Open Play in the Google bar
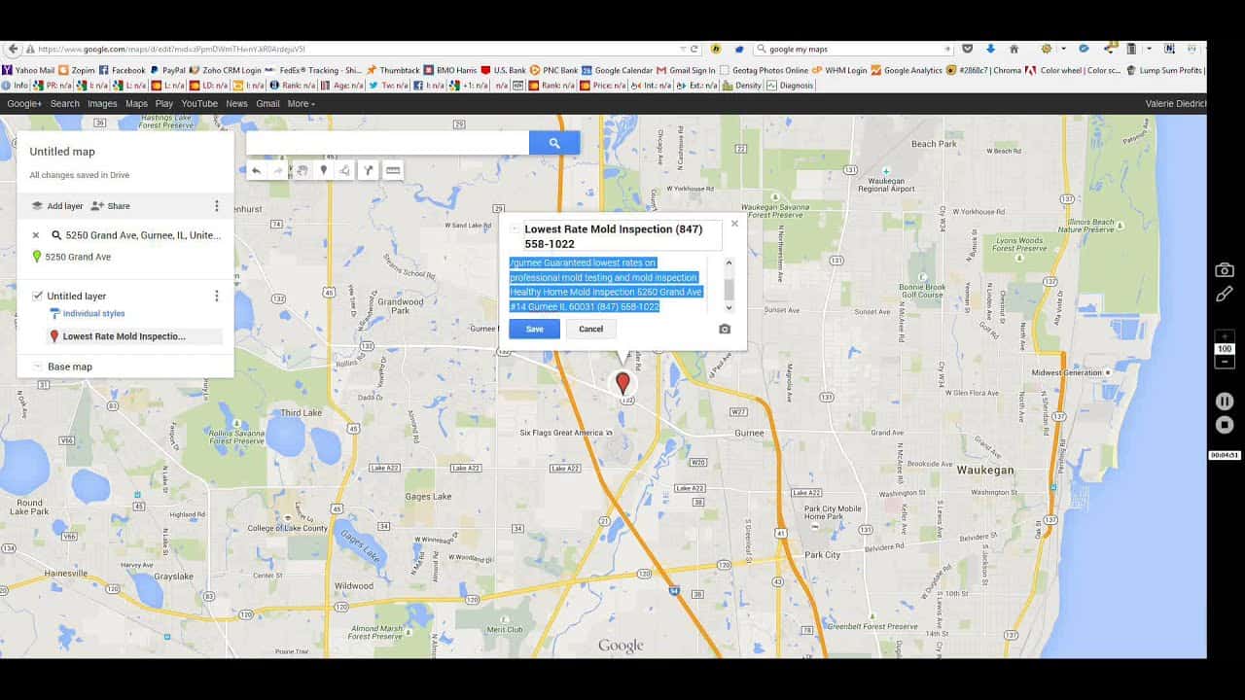The image size is (1245, 700). point(163,104)
